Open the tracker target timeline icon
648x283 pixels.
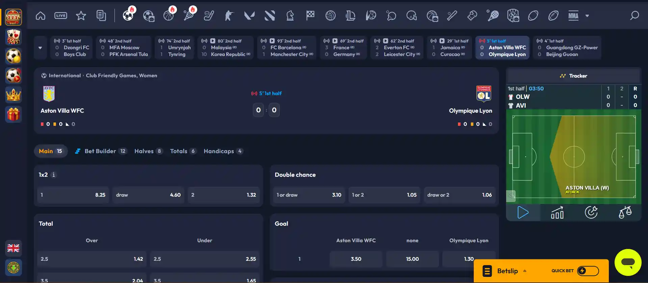pos(591,213)
